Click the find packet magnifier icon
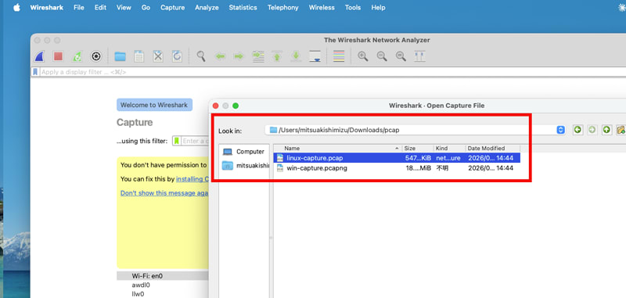 pos(201,56)
